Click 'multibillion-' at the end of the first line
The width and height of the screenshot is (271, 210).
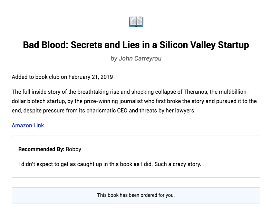[234, 92]
